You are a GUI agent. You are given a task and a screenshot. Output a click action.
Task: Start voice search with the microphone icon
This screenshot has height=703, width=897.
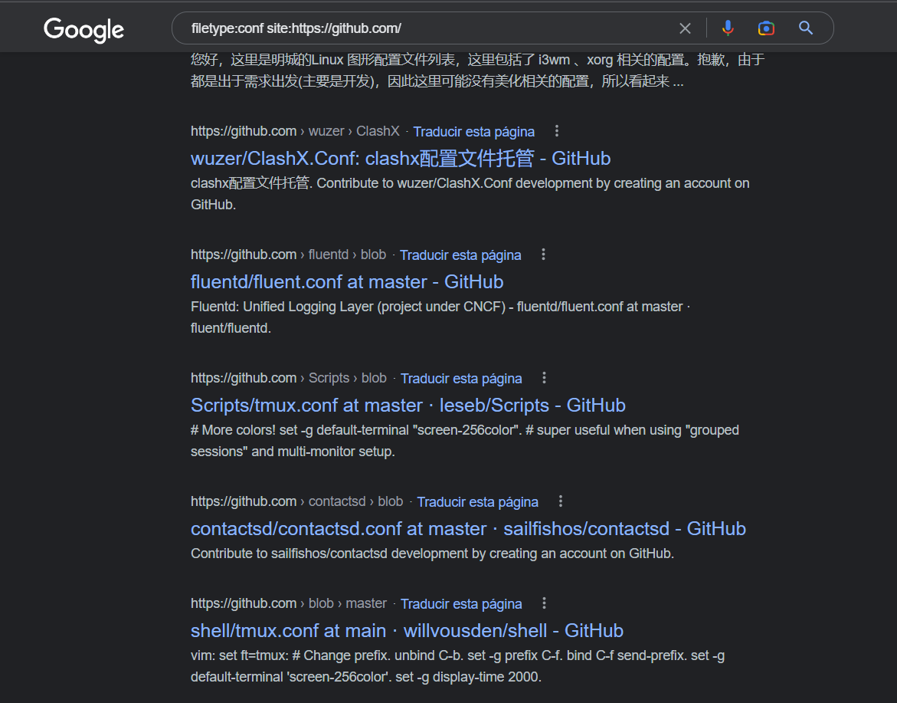point(728,28)
